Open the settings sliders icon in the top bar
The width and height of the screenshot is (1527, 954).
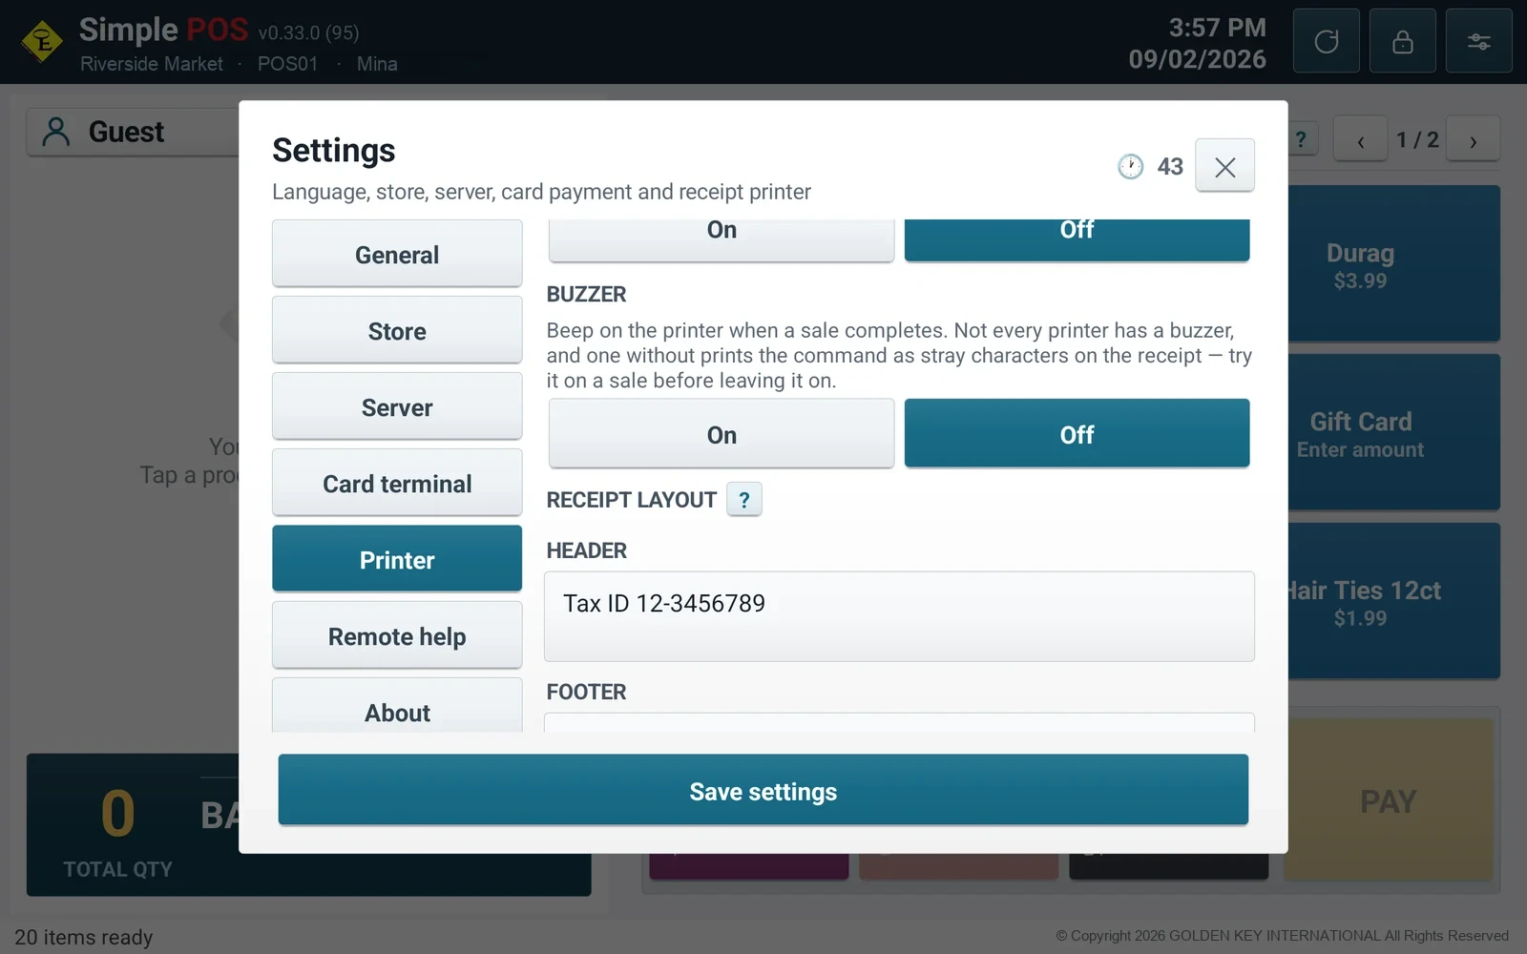[x=1478, y=41]
